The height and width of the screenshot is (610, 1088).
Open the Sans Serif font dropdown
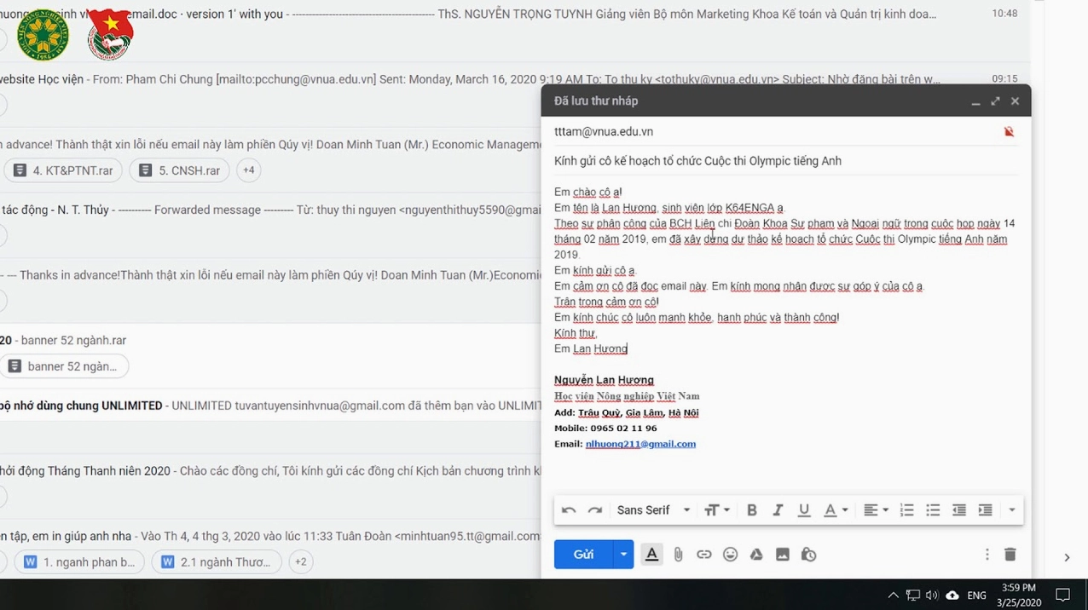tap(653, 510)
